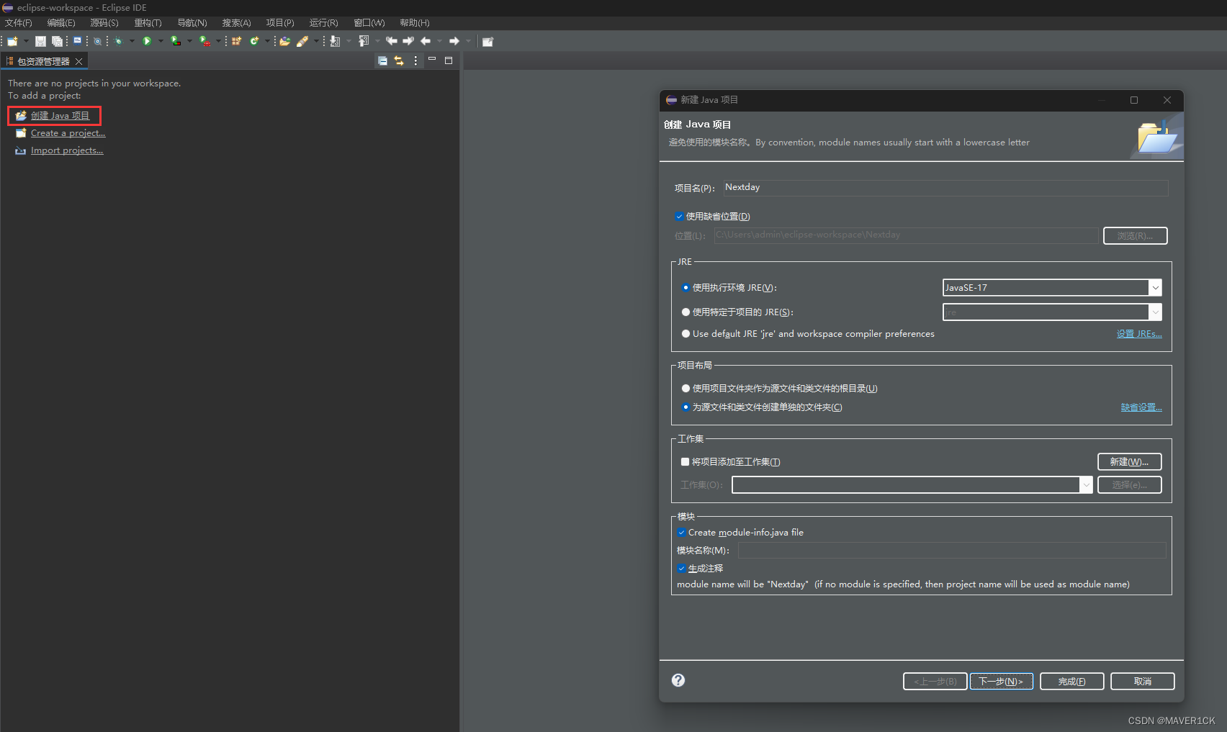Click the Run External Tools icon
The image size is (1227, 732).
tap(204, 41)
